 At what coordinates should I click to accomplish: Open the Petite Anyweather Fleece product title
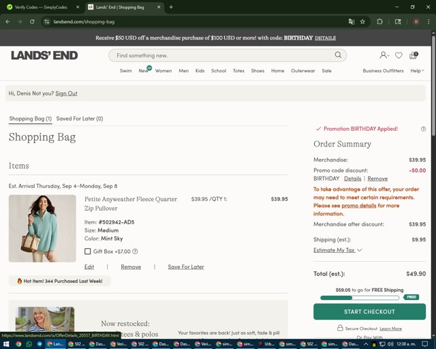coord(131,204)
